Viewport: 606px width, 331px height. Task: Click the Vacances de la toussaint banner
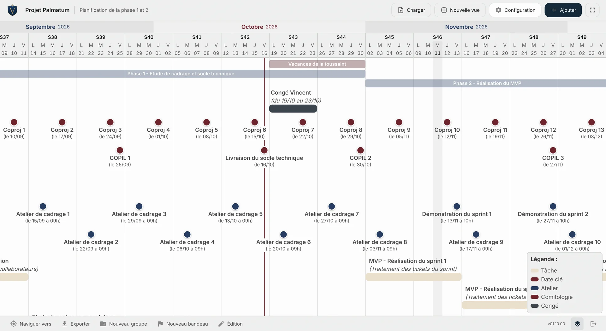pyautogui.click(x=317, y=64)
